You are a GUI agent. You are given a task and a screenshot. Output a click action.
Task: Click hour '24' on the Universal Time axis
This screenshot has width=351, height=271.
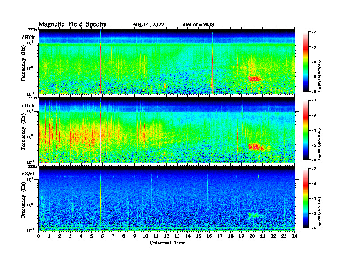click(295, 236)
